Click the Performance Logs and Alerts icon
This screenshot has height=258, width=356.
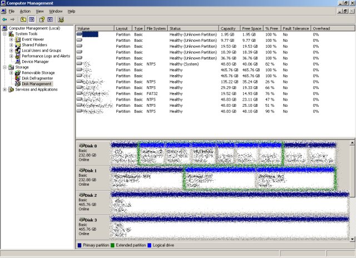coord(18,56)
